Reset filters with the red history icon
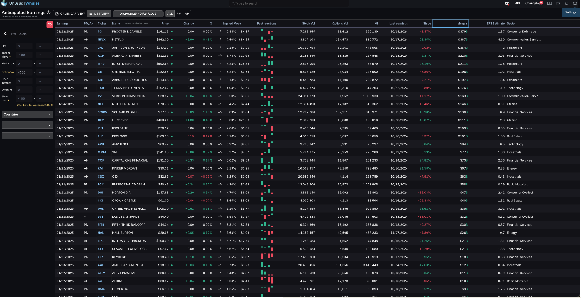The image size is (581, 298). click(50, 25)
